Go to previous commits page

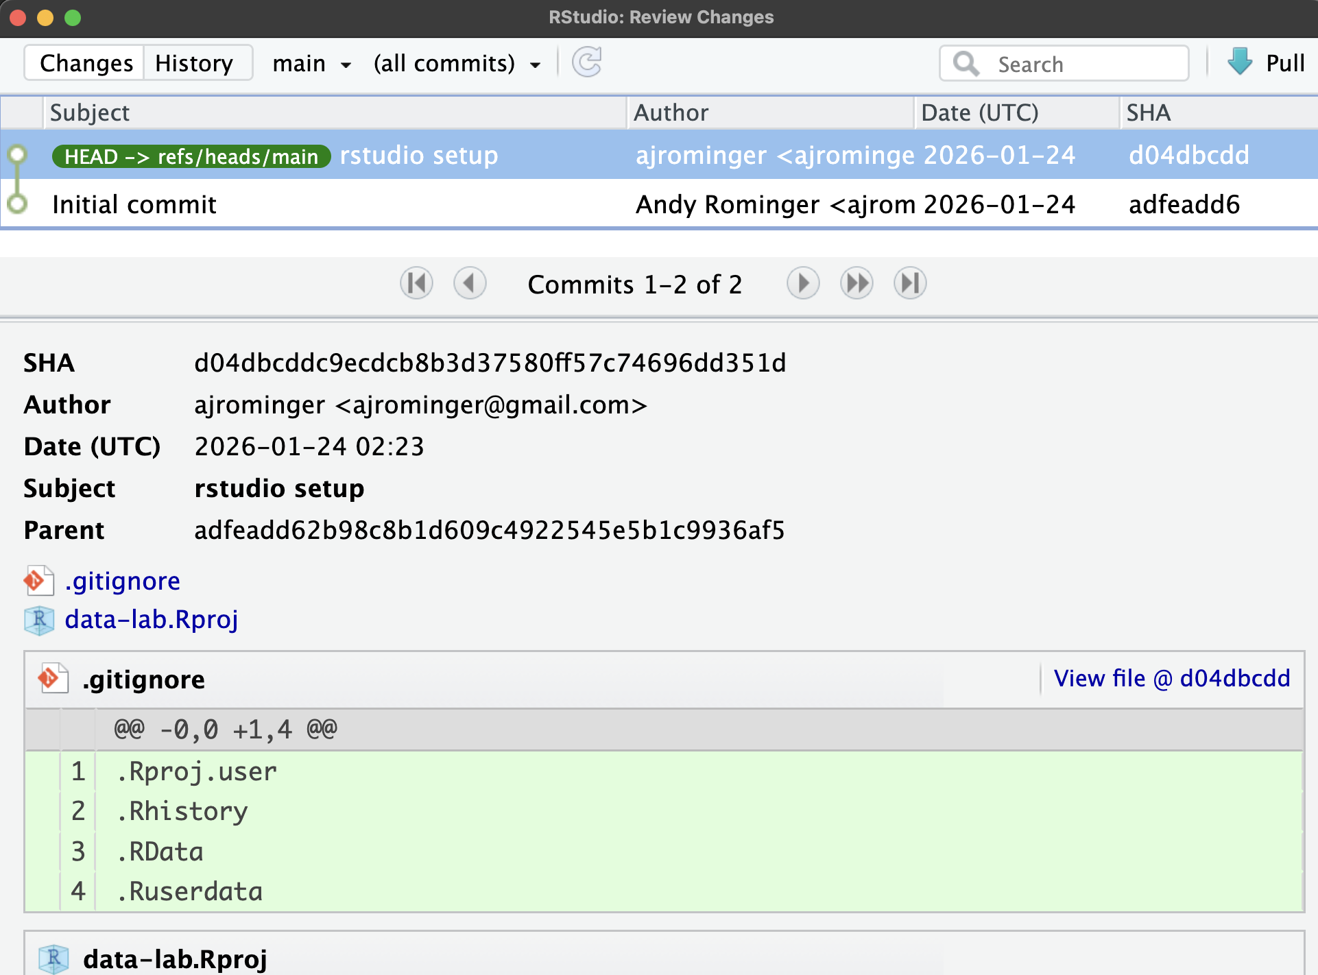click(x=470, y=283)
